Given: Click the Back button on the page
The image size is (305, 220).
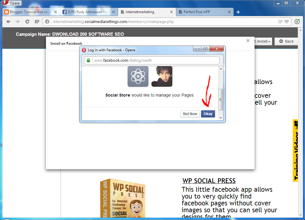Looking at the screenshot, I should (x=286, y=41).
